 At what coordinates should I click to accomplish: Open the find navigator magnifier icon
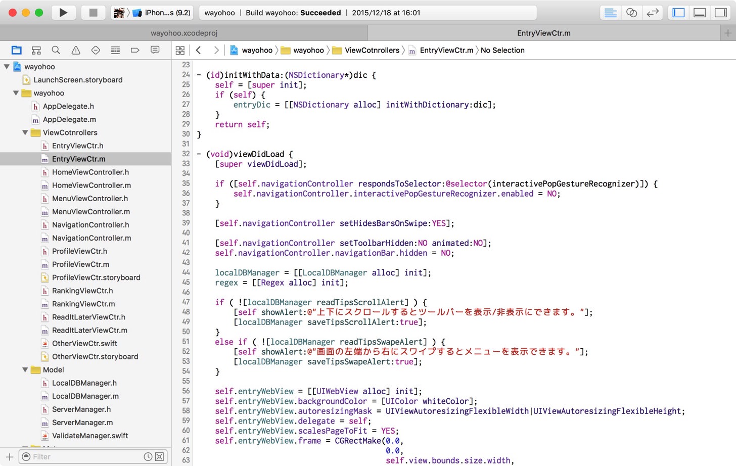point(56,50)
